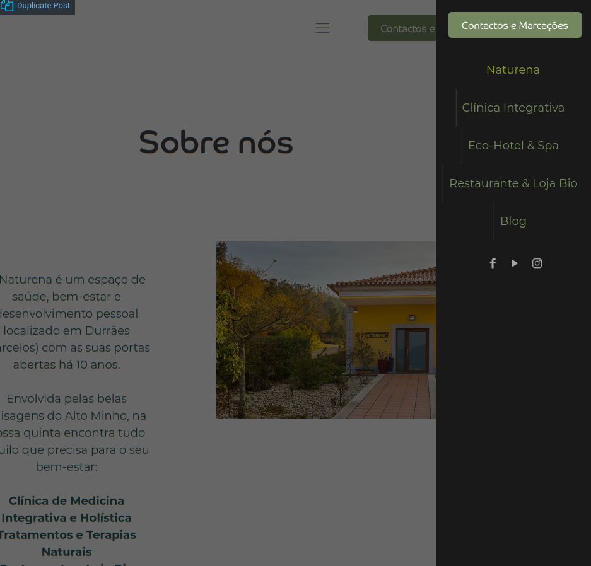
Task: Click the text 'abertas há 10 anos.'
Action: tap(67, 365)
